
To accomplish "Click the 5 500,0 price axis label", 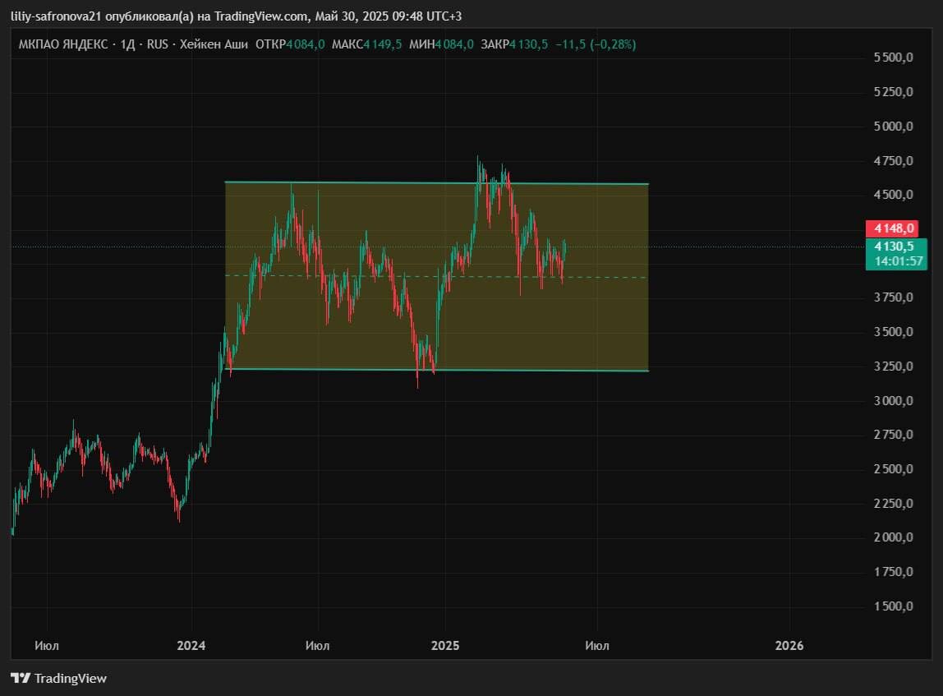I will click(x=893, y=58).
